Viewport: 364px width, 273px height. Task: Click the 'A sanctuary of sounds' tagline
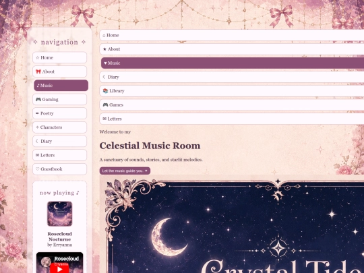click(x=151, y=160)
